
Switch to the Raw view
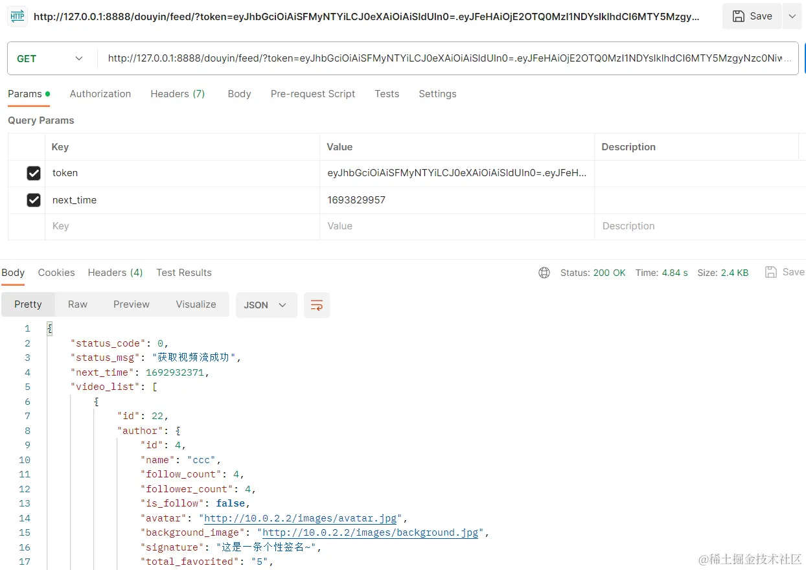pos(78,304)
